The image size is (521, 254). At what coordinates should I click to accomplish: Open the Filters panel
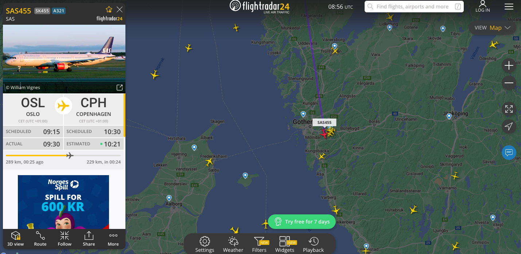260,244
